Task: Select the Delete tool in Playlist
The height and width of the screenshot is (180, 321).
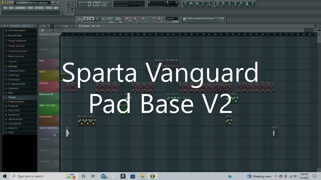Action: pos(55,26)
